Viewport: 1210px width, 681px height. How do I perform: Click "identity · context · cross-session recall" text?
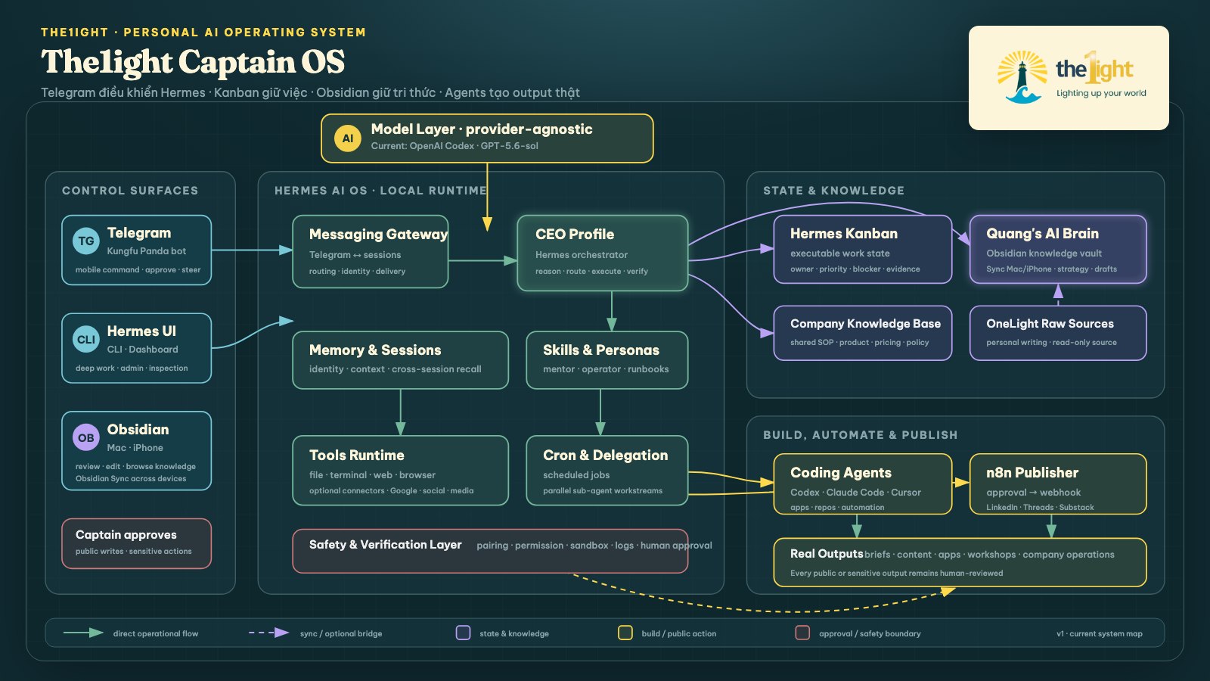coord(396,369)
